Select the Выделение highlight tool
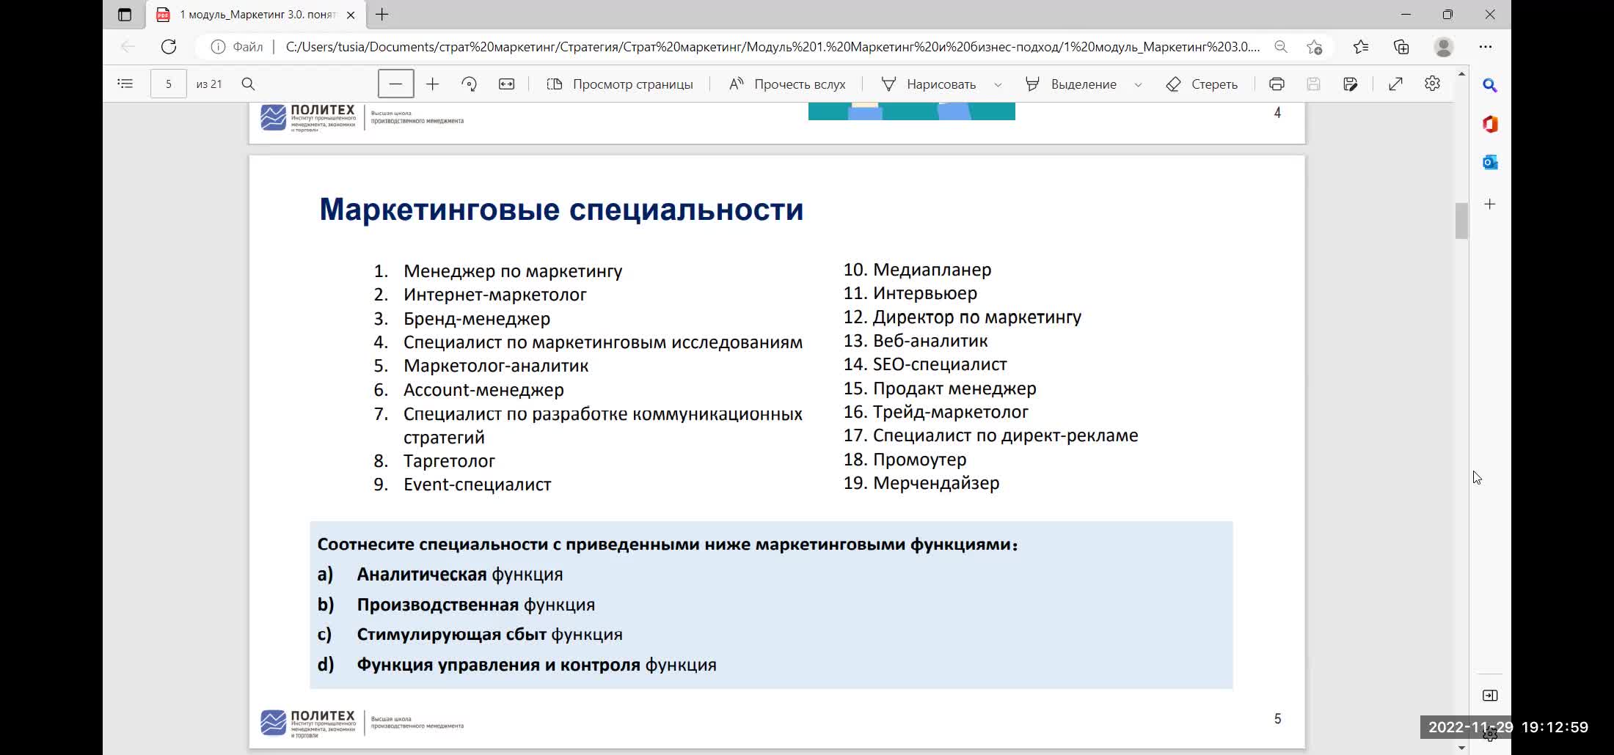The image size is (1614, 755). (1071, 84)
